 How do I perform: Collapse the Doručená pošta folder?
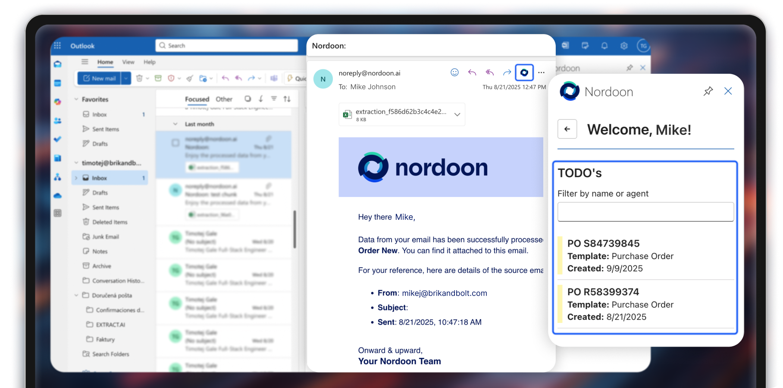76,295
